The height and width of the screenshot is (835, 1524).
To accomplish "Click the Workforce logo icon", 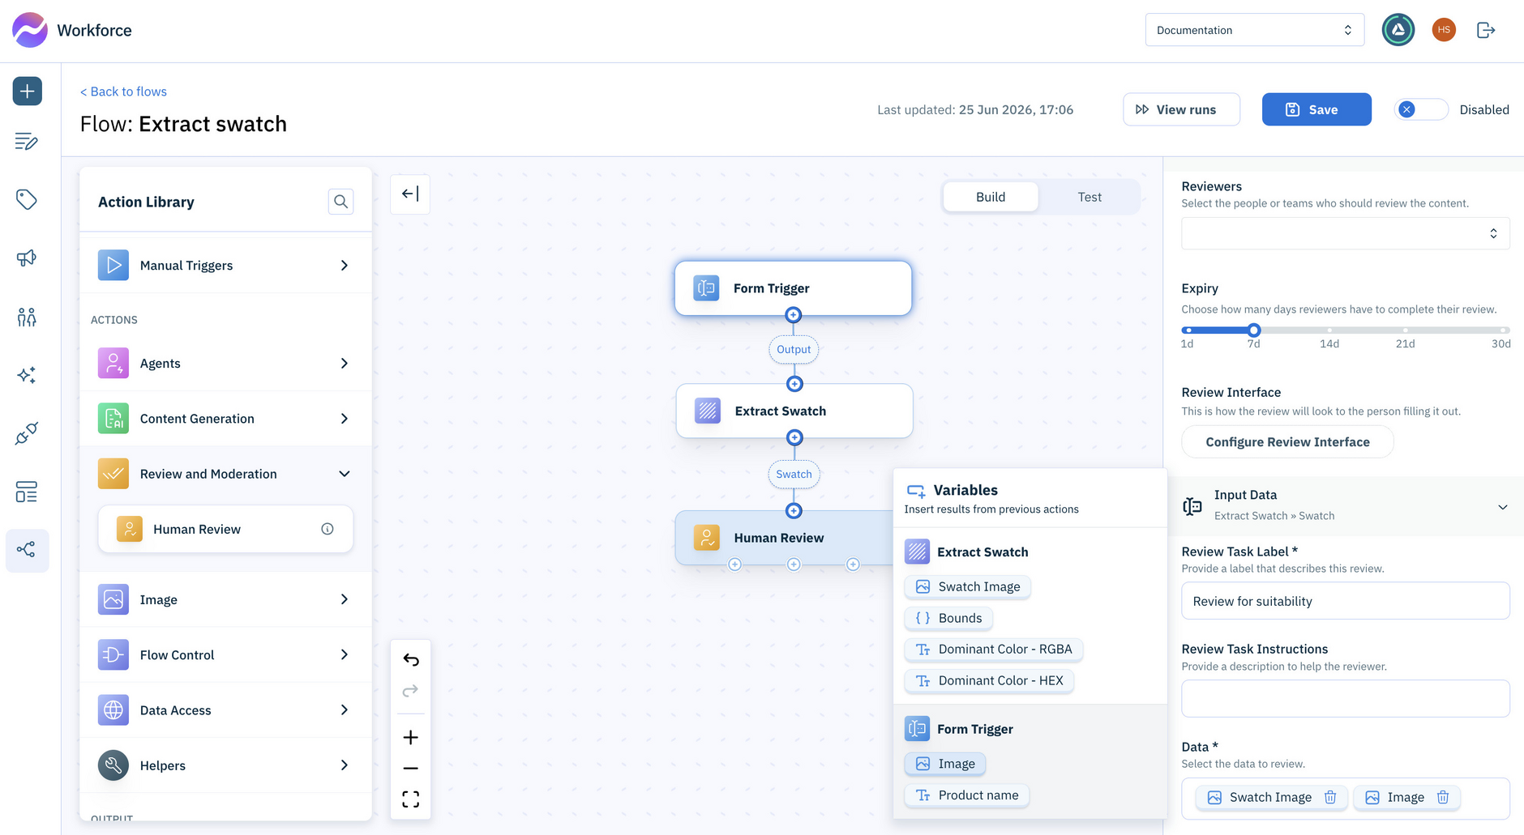I will click(30, 30).
